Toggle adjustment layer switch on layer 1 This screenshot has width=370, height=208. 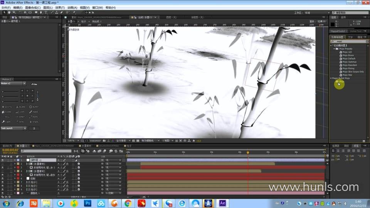(76, 160)
